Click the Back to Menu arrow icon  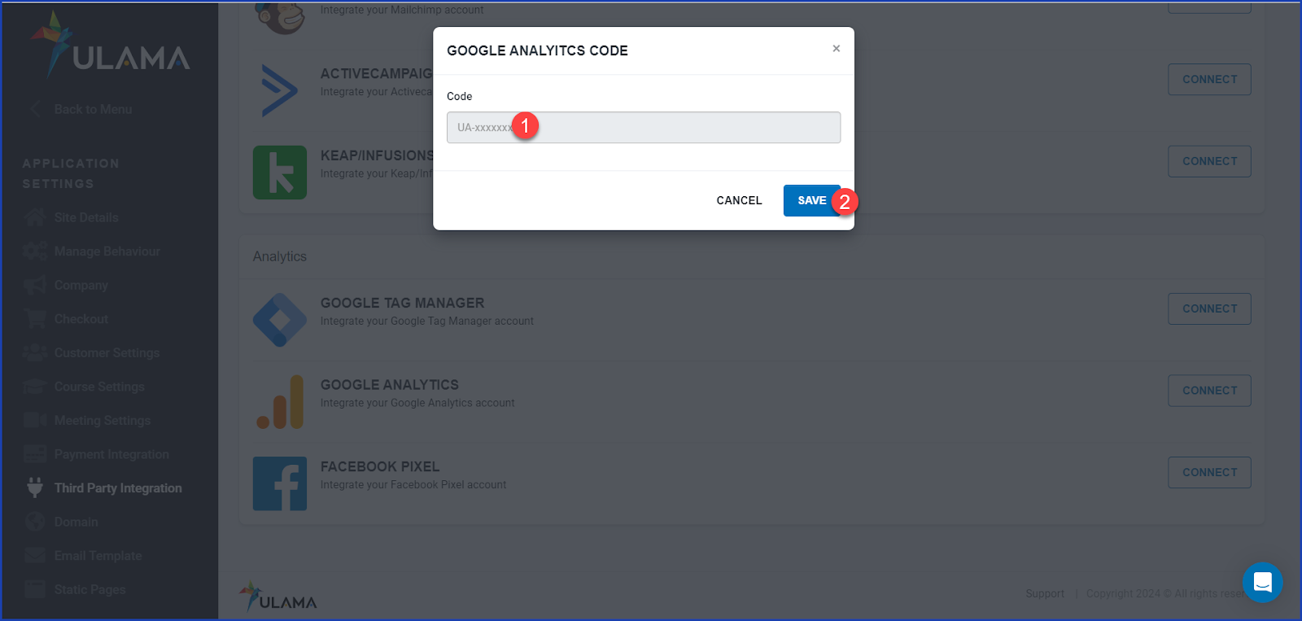coord(34,109)
